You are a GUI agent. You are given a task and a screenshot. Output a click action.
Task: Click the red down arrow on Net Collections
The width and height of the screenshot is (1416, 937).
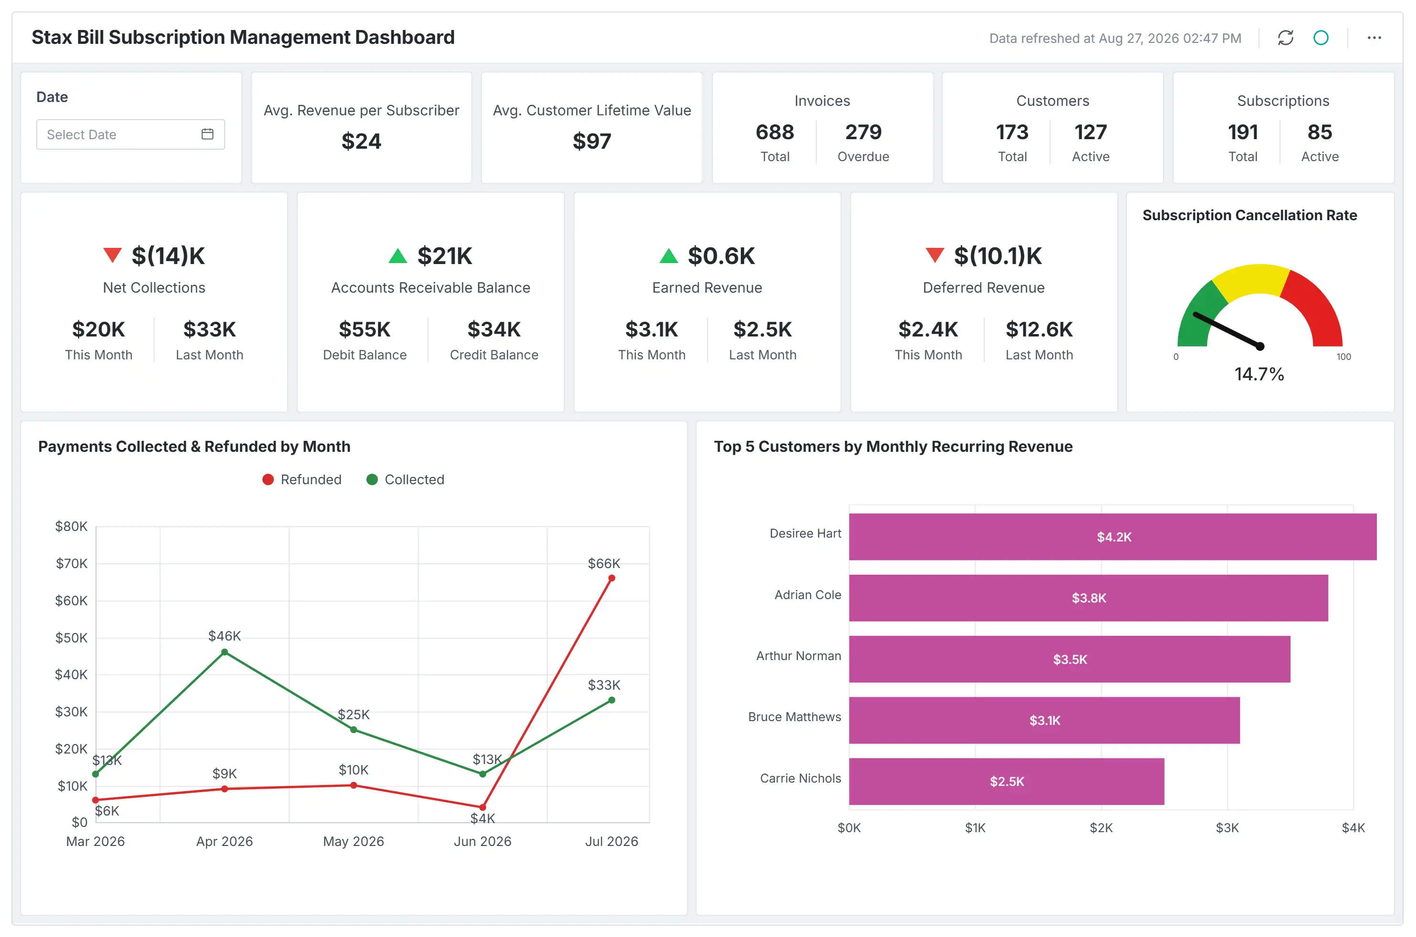pos(113,255)
